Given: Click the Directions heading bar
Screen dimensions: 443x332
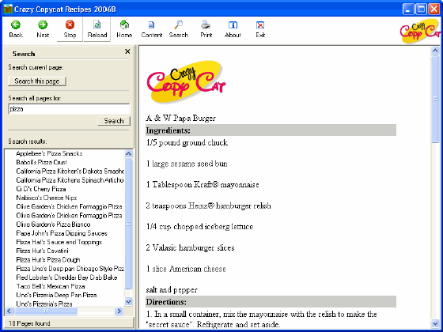Looking at the screenshot, I should (271, 302).
